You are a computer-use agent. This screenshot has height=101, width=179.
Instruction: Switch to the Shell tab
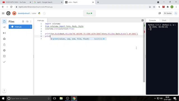click(164, 20)
